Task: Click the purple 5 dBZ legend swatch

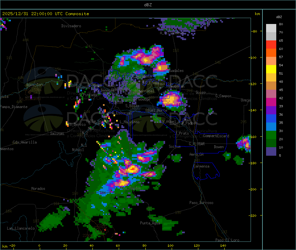Action: click(271, 151)
